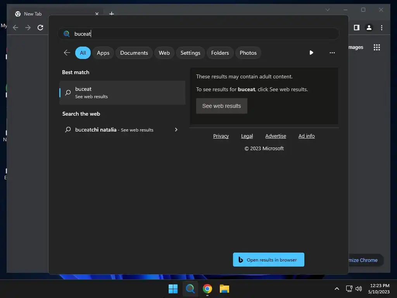The height and width of the screenshot is (298, 397).
Task: Click Open results in browser button
Action: (x=268, y=260)
